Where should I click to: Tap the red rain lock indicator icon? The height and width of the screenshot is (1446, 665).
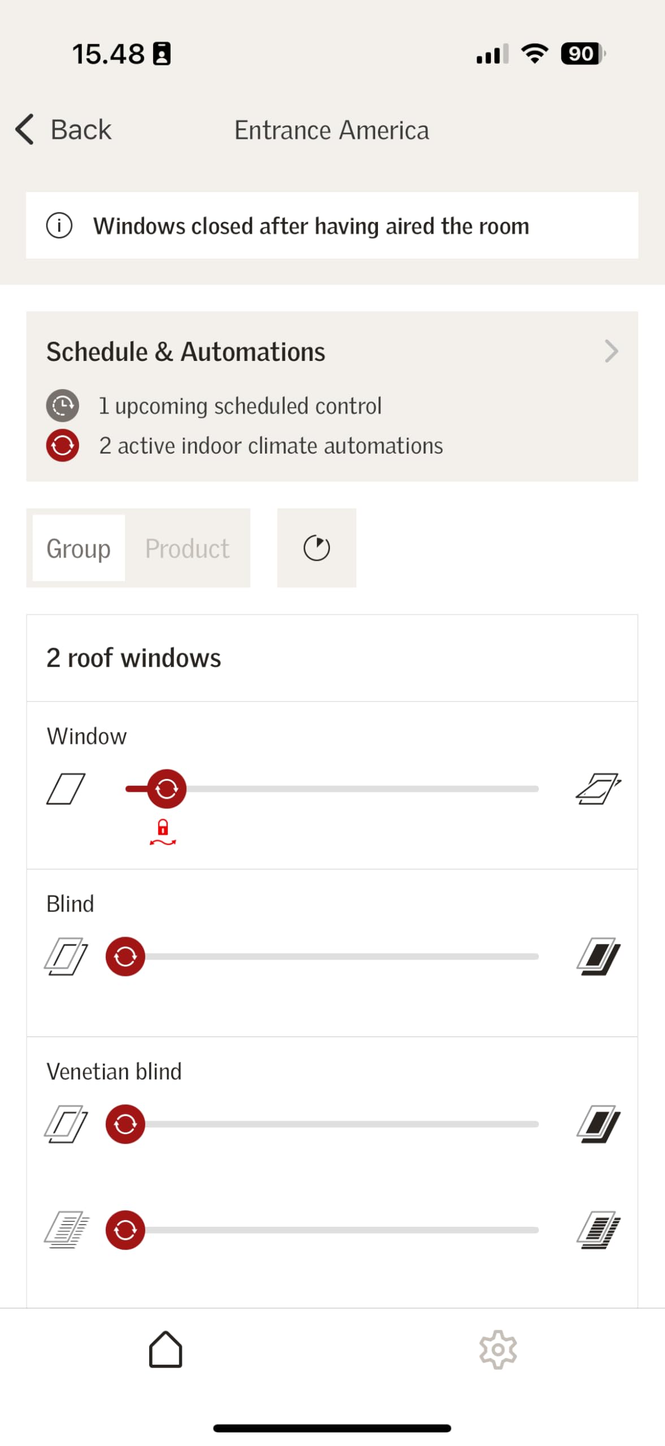[x=163, y=831]
